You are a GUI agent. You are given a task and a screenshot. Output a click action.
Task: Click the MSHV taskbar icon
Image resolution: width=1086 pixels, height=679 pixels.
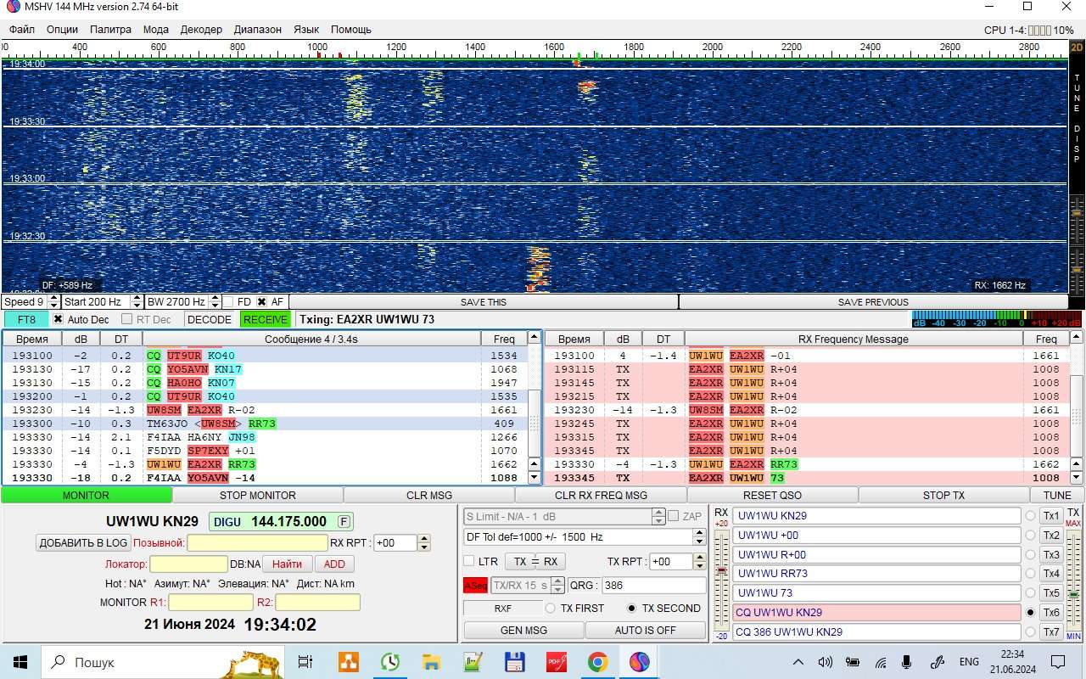(639, 662)
